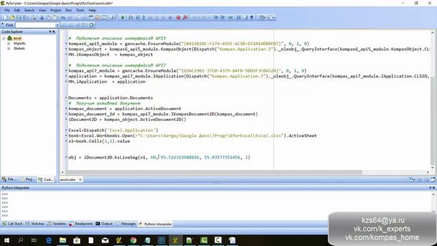This screenshot has width=437, height=246.
Task: Click the Find toolbar options icon
Action: [91, 25]
